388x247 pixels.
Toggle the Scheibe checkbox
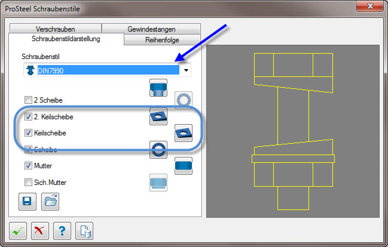(28, 149)
